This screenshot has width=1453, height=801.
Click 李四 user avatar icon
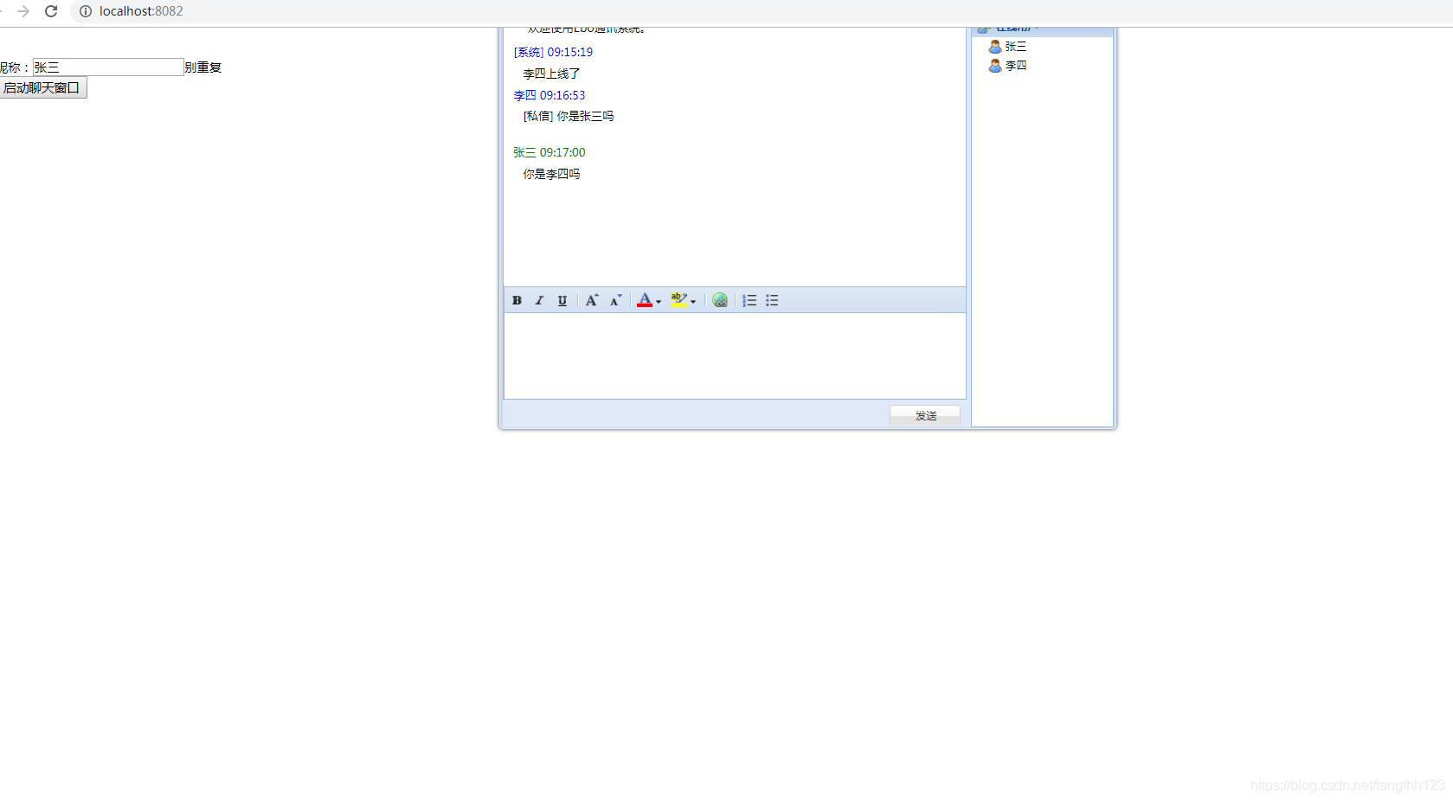995,66
